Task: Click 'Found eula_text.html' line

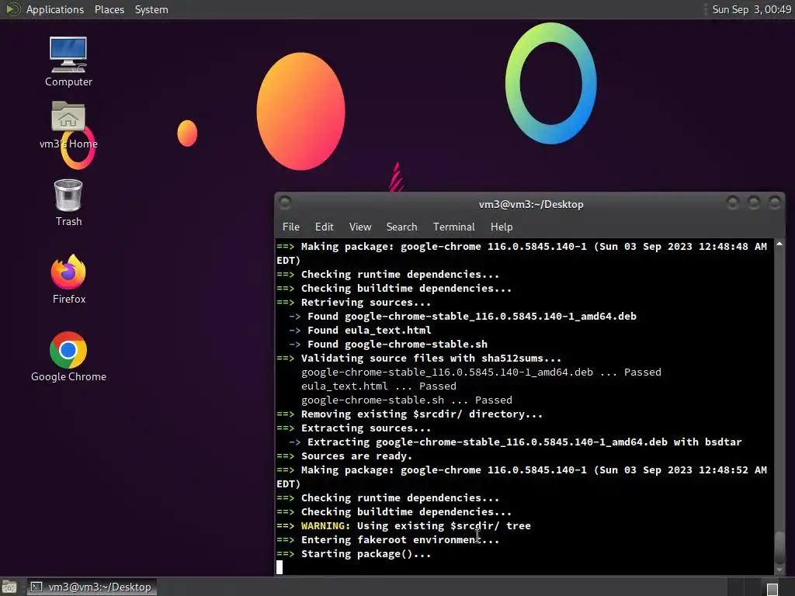Action: [x=360, y=331]
